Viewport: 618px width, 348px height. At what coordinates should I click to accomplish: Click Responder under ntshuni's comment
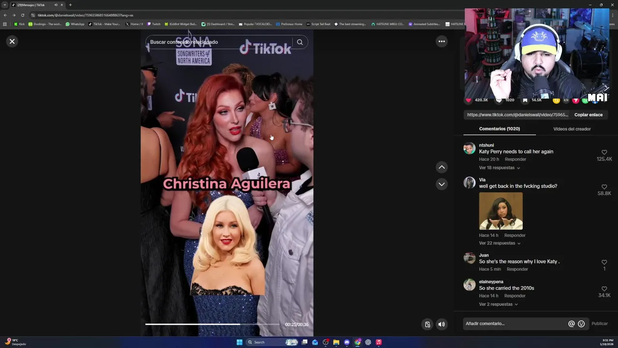point(515,159)
